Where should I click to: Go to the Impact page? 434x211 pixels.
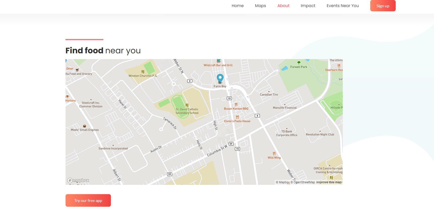tap(308, 6)
